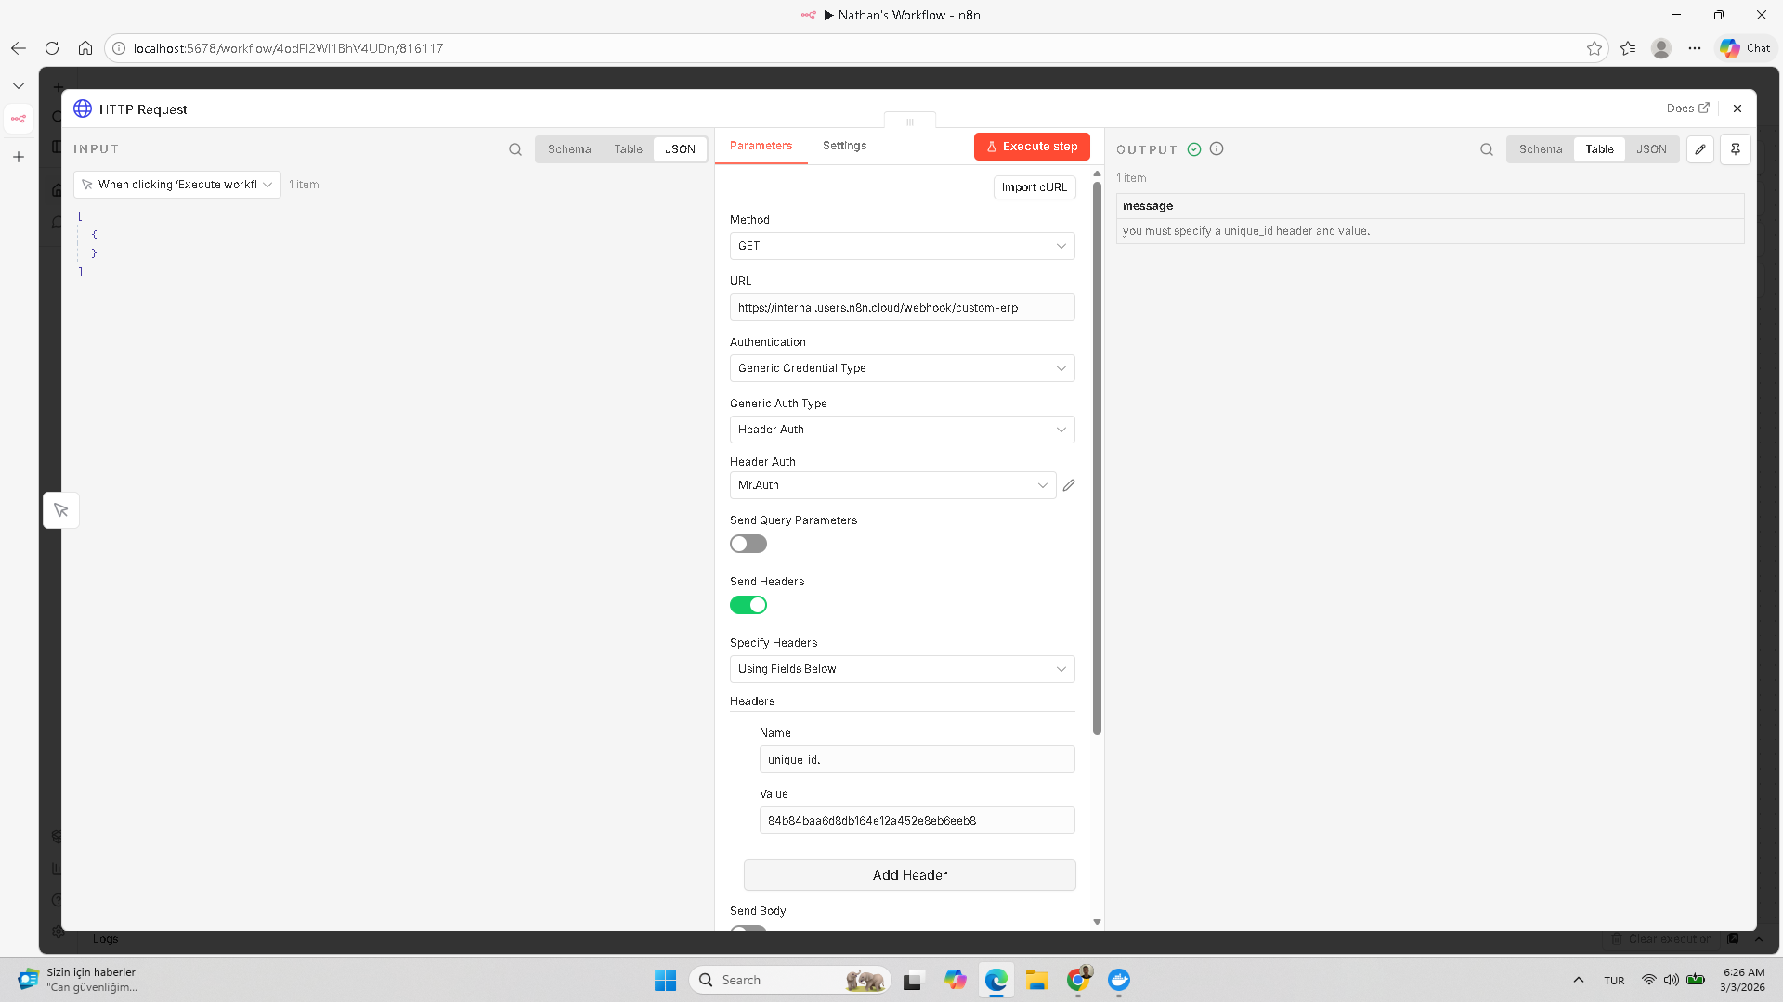Expand the Generic Auth Type dropdown

click(x=902, y=430)
